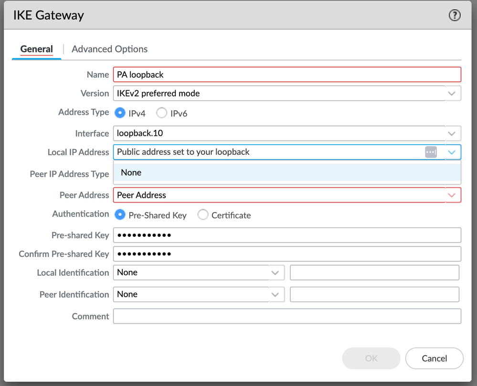Open the help question mark icon
The image size is (477, 386).
pos(455,15)
